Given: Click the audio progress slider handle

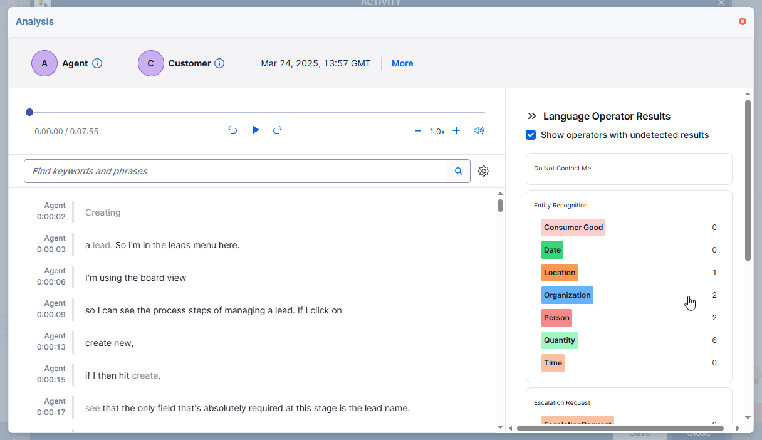Looking at the screenshot, I should [x=29, y=112].
